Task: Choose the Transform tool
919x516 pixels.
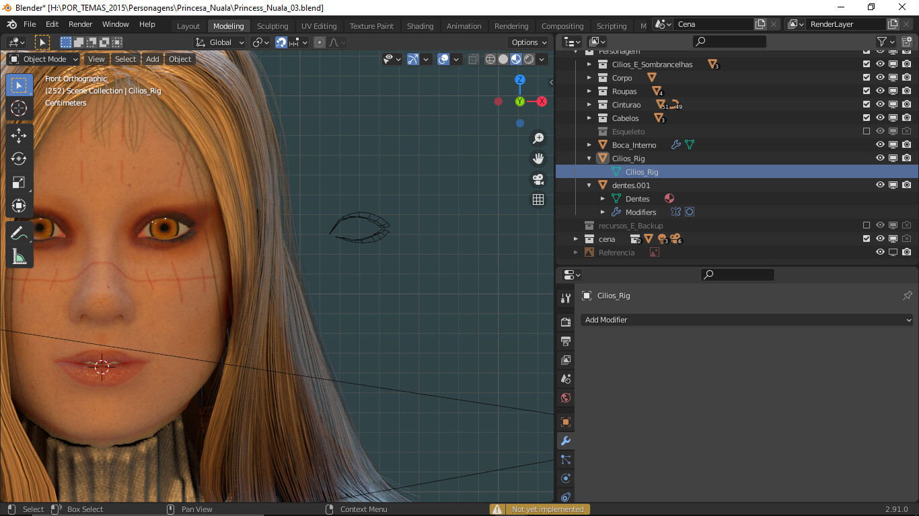Action: (x=19, y=206)
